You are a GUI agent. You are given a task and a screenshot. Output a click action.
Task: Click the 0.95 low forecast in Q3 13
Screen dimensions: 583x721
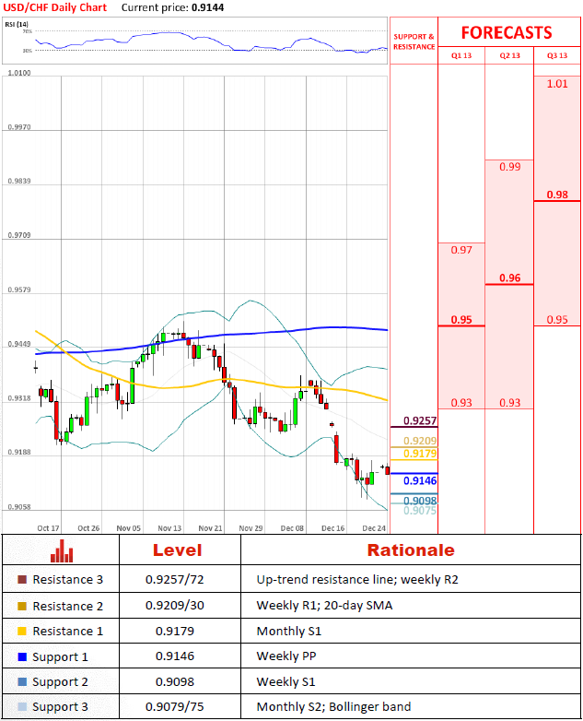[557, 320]
